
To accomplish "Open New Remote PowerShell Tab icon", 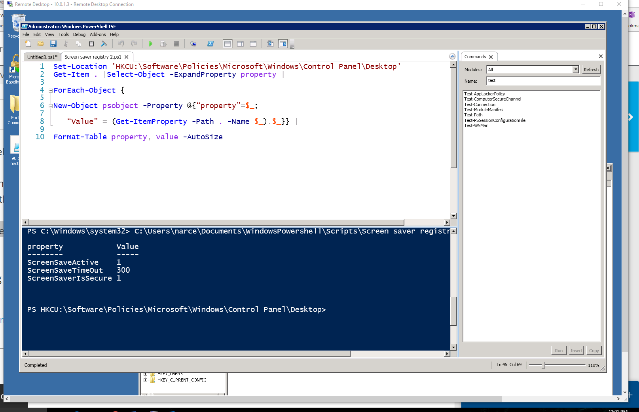I will click(193, 44).
